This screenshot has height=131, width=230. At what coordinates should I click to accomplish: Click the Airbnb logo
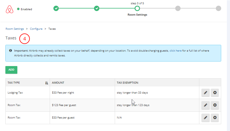pyautogui.click(x=10, y=9)
